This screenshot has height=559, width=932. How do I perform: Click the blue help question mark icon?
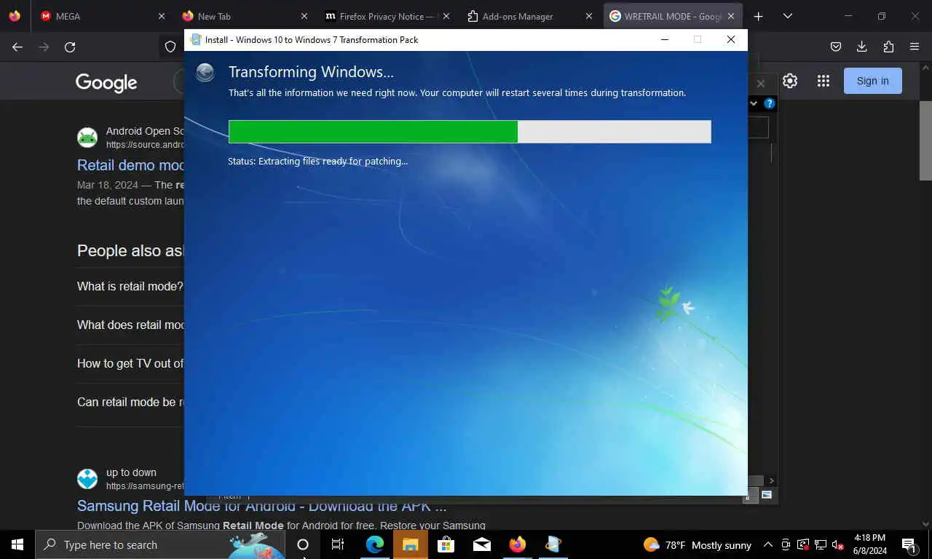(770, 103)
